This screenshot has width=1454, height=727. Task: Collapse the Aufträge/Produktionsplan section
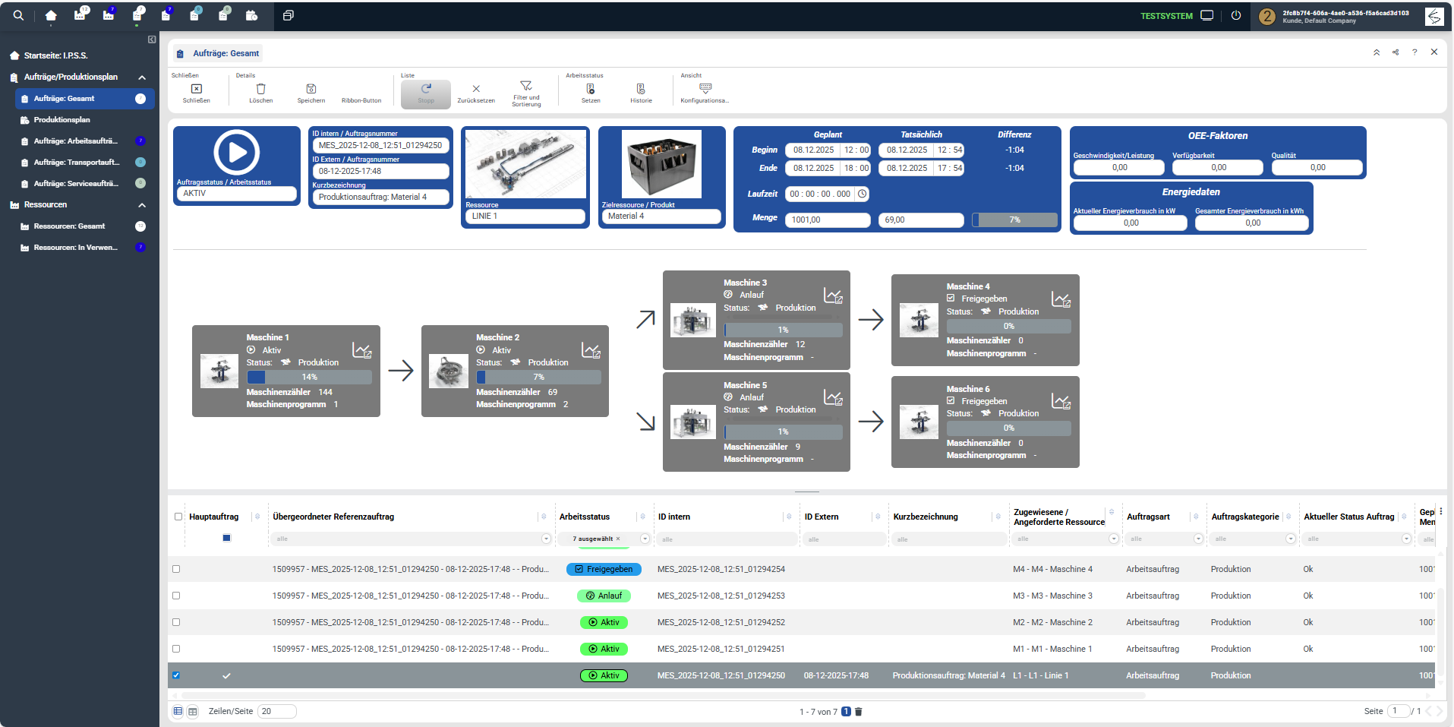coord(142,77)
